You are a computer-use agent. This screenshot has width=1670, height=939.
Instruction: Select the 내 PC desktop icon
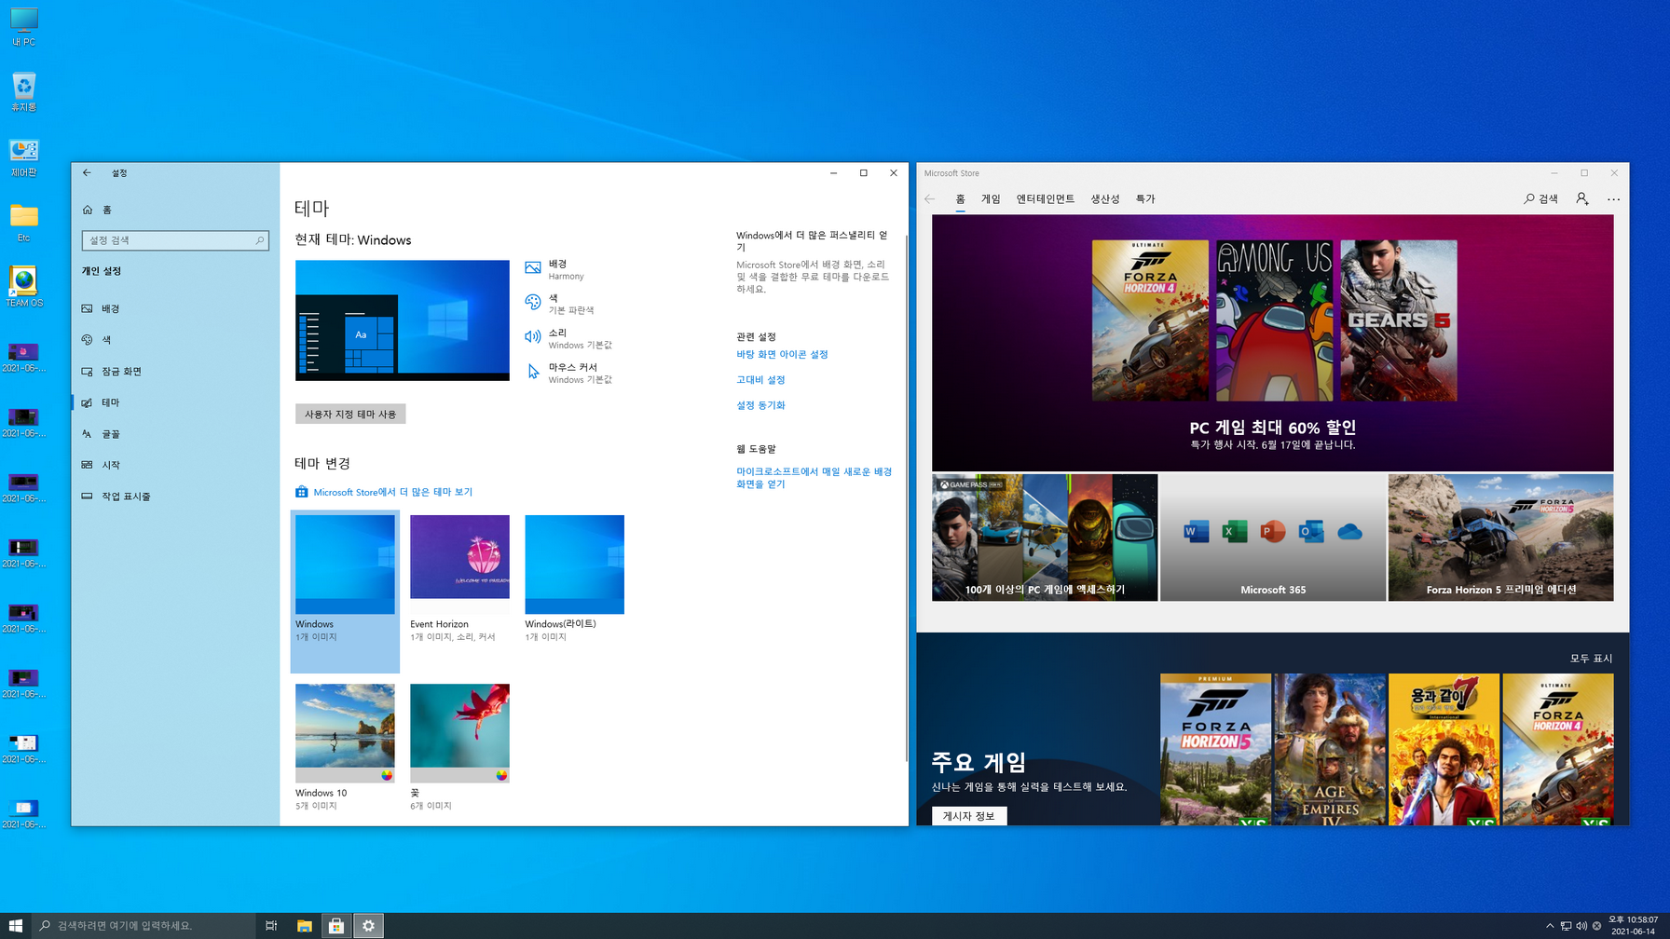click(x=23, y=26)
